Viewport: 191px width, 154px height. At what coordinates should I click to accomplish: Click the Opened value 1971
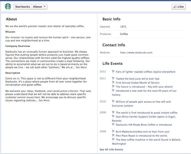coord(123,27)
